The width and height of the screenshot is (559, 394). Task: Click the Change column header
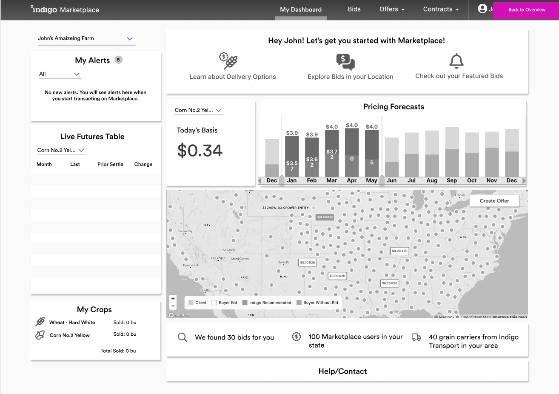click(143, 164)
